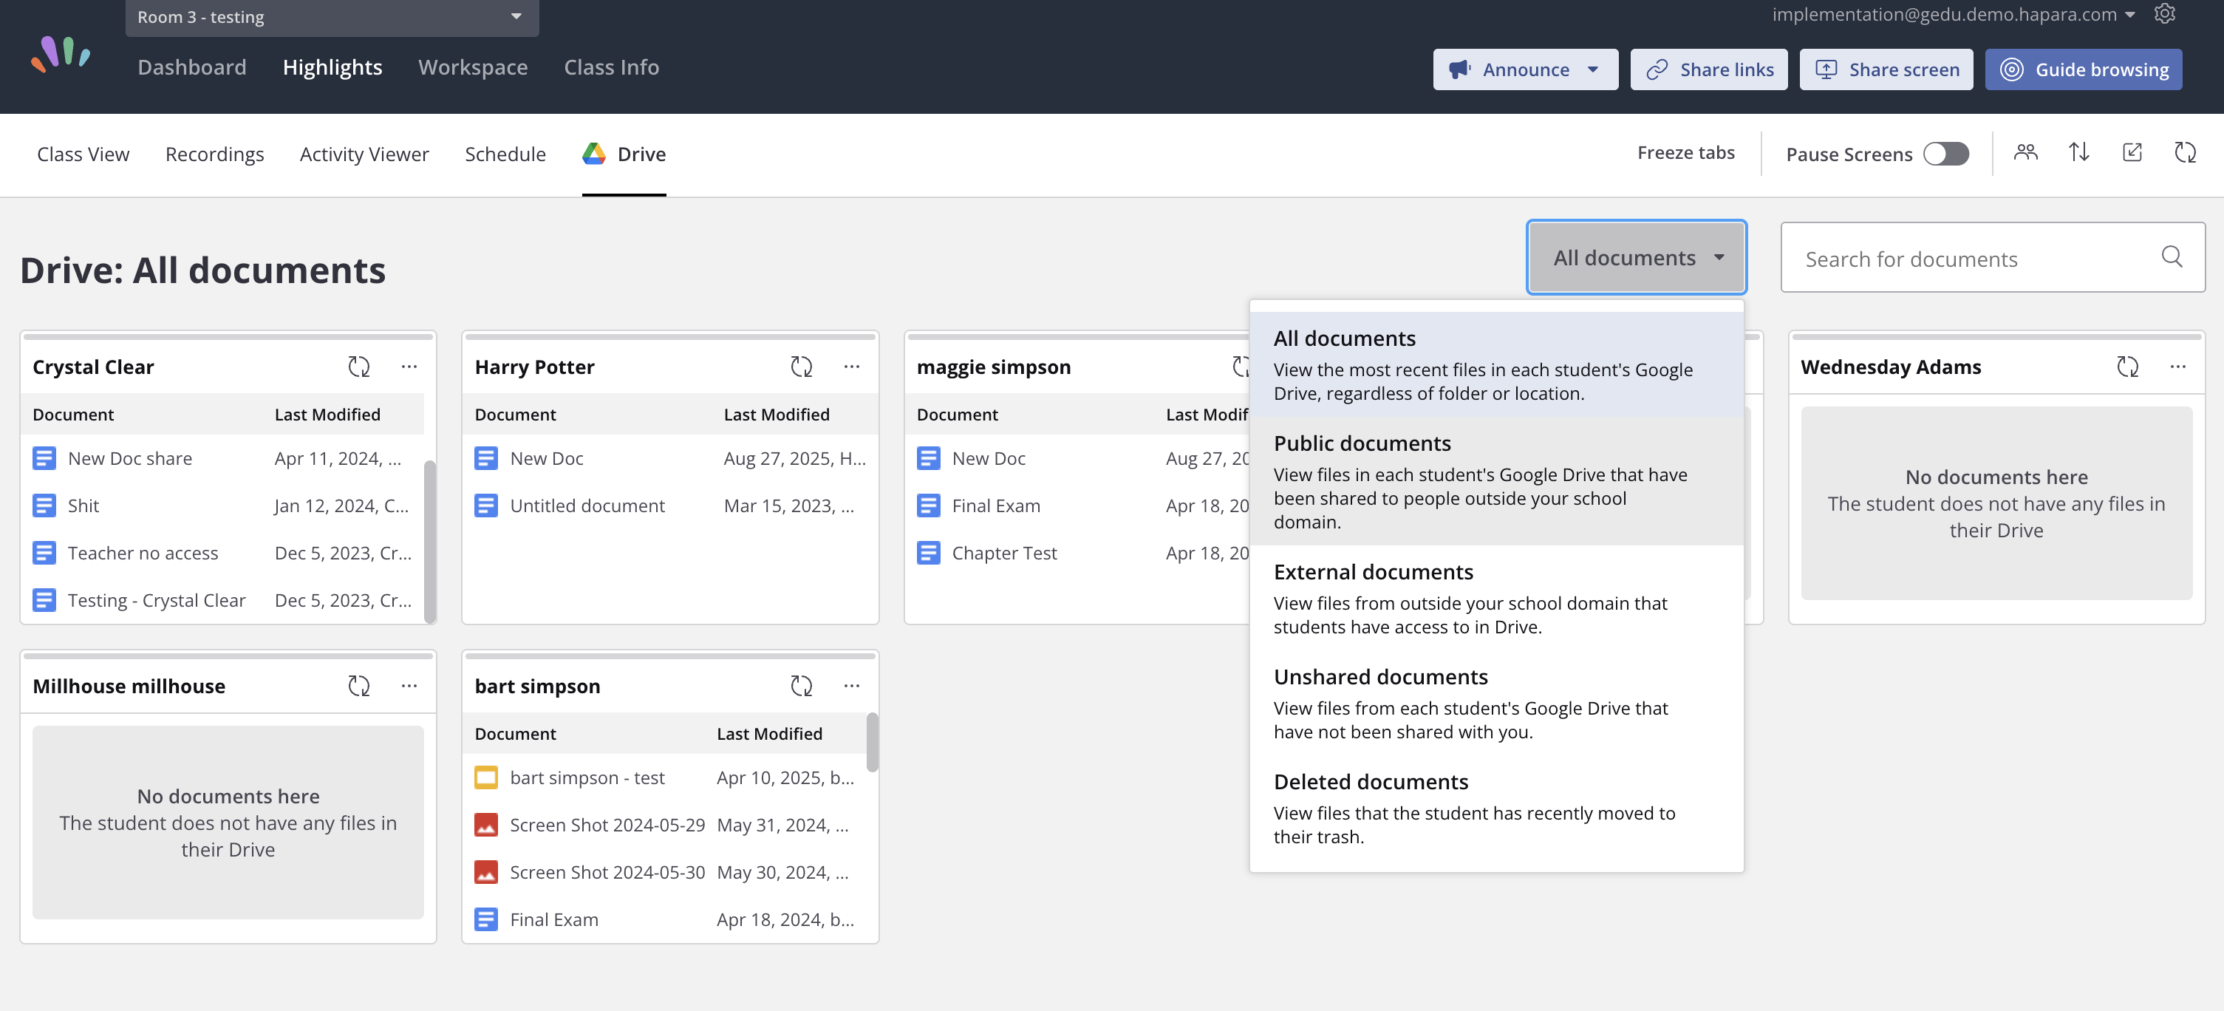Switch to the Class View tab
Viewport: 2224px width, 1011px height.
(83, 154)
